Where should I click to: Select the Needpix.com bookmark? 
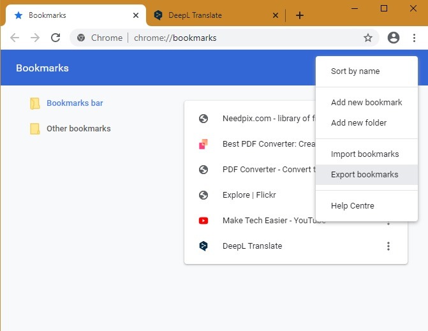tap(250, 119)
